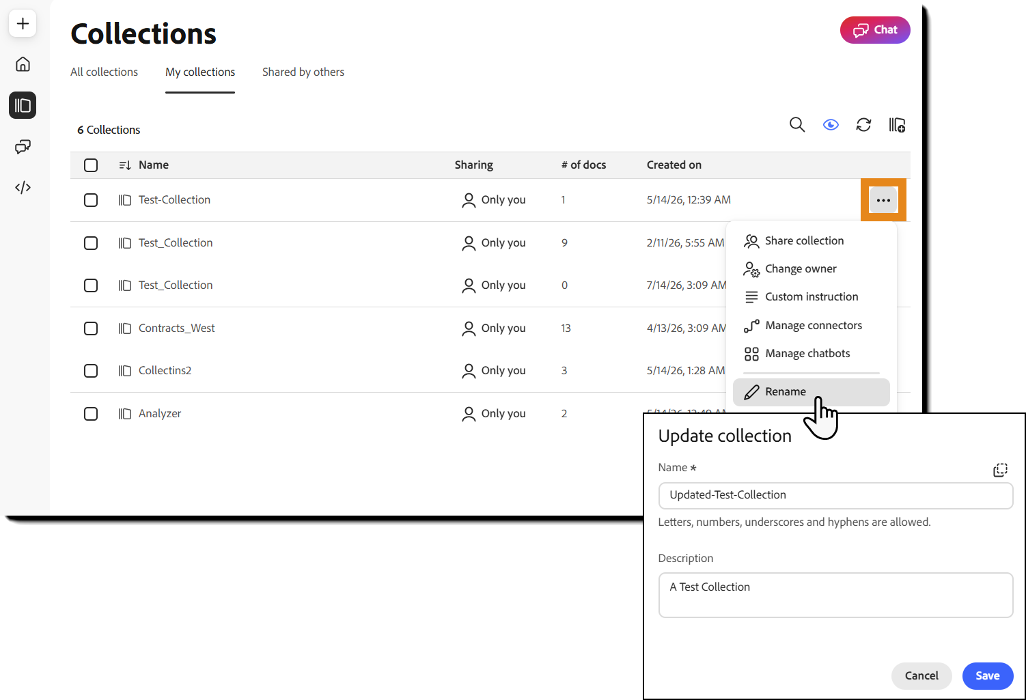Screen dimensions: 1026x700
Task: Select Change owner menu option
Action: coord(812,268)
